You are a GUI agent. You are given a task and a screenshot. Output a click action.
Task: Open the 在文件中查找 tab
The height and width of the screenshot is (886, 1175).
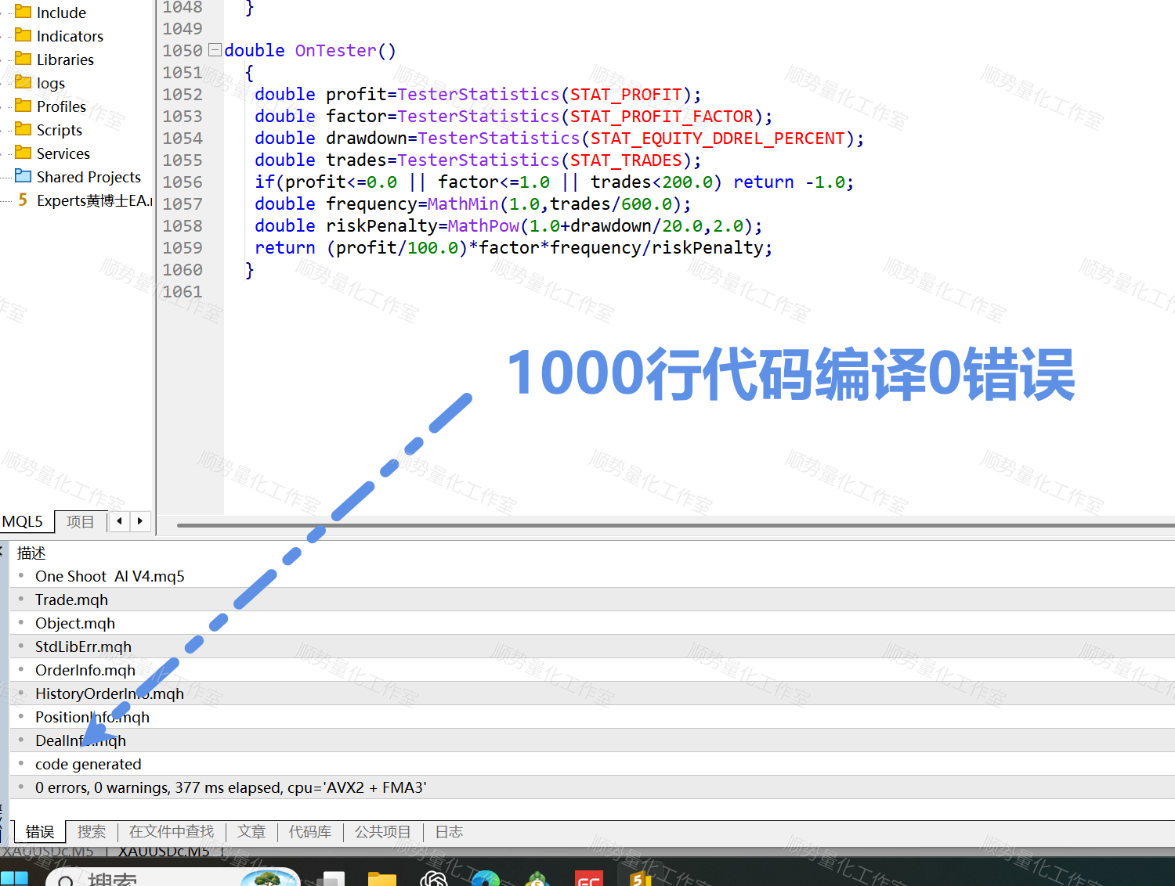click(x=172, y=832)
